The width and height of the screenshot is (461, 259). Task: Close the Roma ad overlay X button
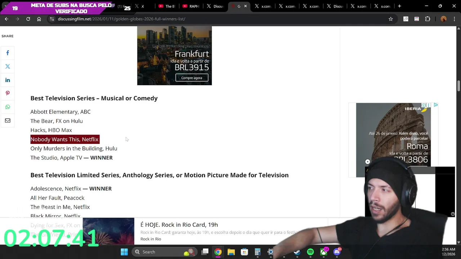click(367, 162)
